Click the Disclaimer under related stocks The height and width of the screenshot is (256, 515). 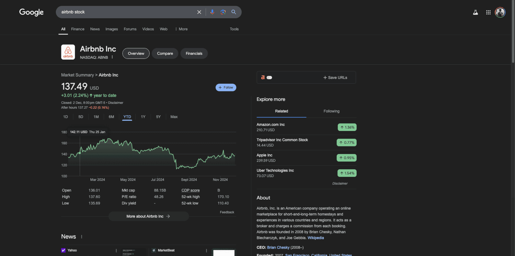click(x=340, y=184)
